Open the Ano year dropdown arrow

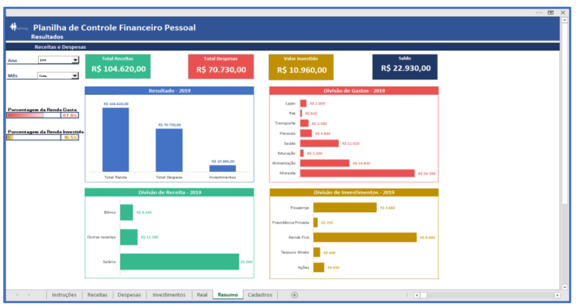pos(75,60)
